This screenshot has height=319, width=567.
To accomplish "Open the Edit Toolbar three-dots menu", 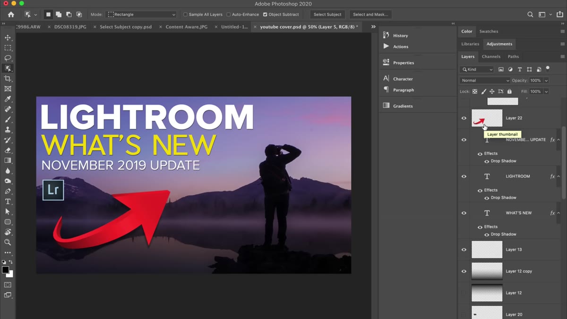I will coord(8,252).
